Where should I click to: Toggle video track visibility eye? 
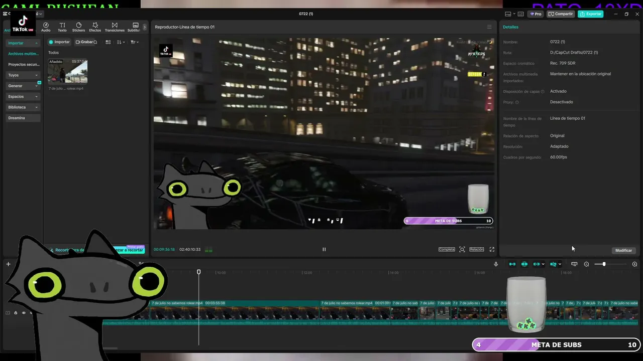click(24, 313)
